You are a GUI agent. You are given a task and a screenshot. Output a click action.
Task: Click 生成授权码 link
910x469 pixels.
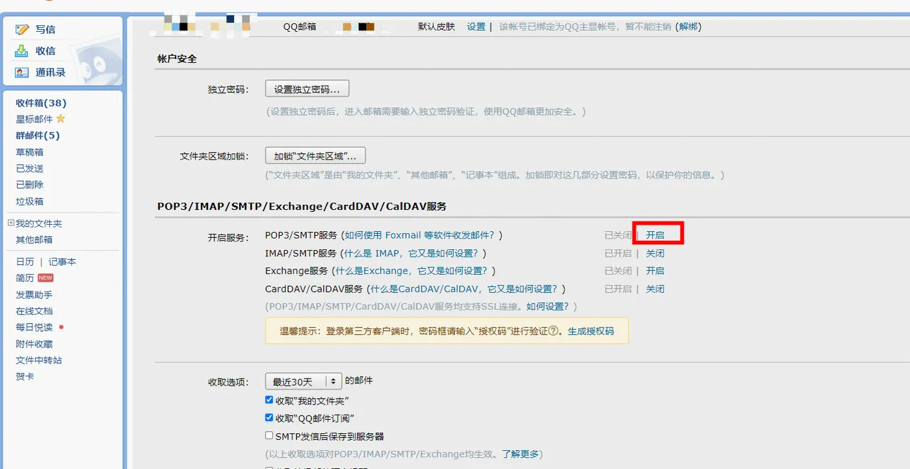(x=591, y=331)
